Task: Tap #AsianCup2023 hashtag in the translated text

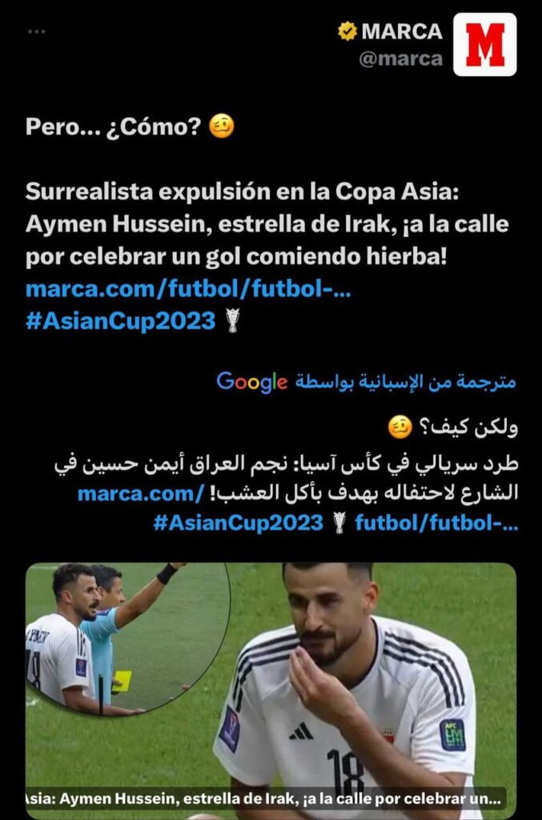Action: pos(239,522)
